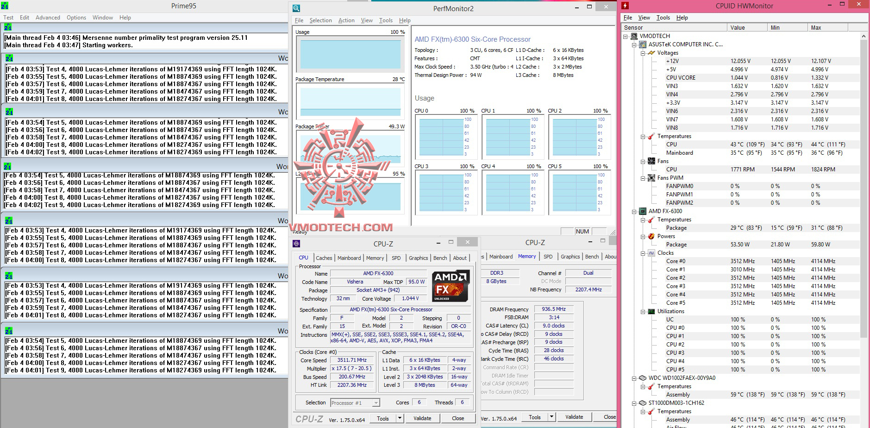Switch to Graphics tab in right CPU-Z window

570,257
